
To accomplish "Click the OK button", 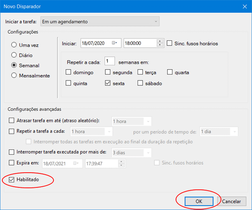I will (x=198, y=201).
